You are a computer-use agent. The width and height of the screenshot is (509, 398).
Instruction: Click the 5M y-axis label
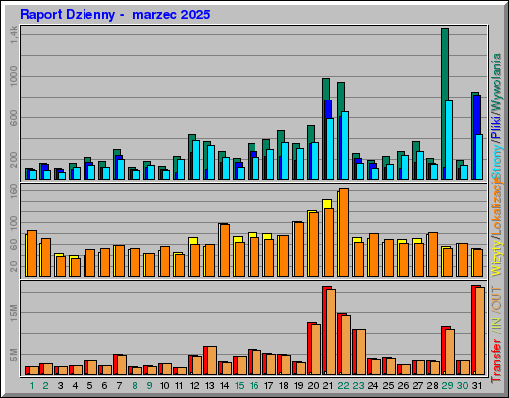[14, 355]
